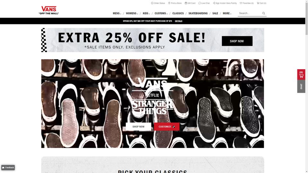Viewport: 308px width, 173px height.
Task: Click the Order Status clock icon
Action: [152, 3]
